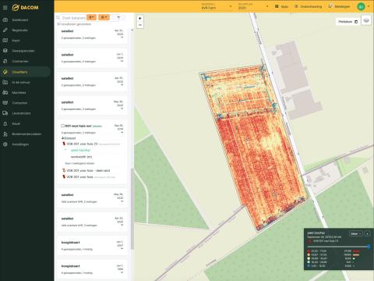Click the blue legend swatch

pyautogui.click(x=309, y=266)
